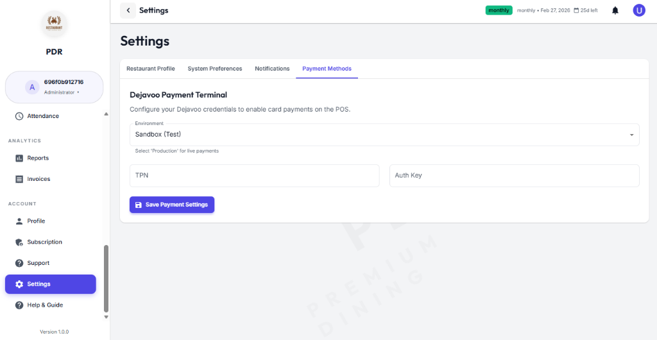Viewport: 657px width, 340px height.
Task: Go to Invoices in the sidebar
Action: 51,179
